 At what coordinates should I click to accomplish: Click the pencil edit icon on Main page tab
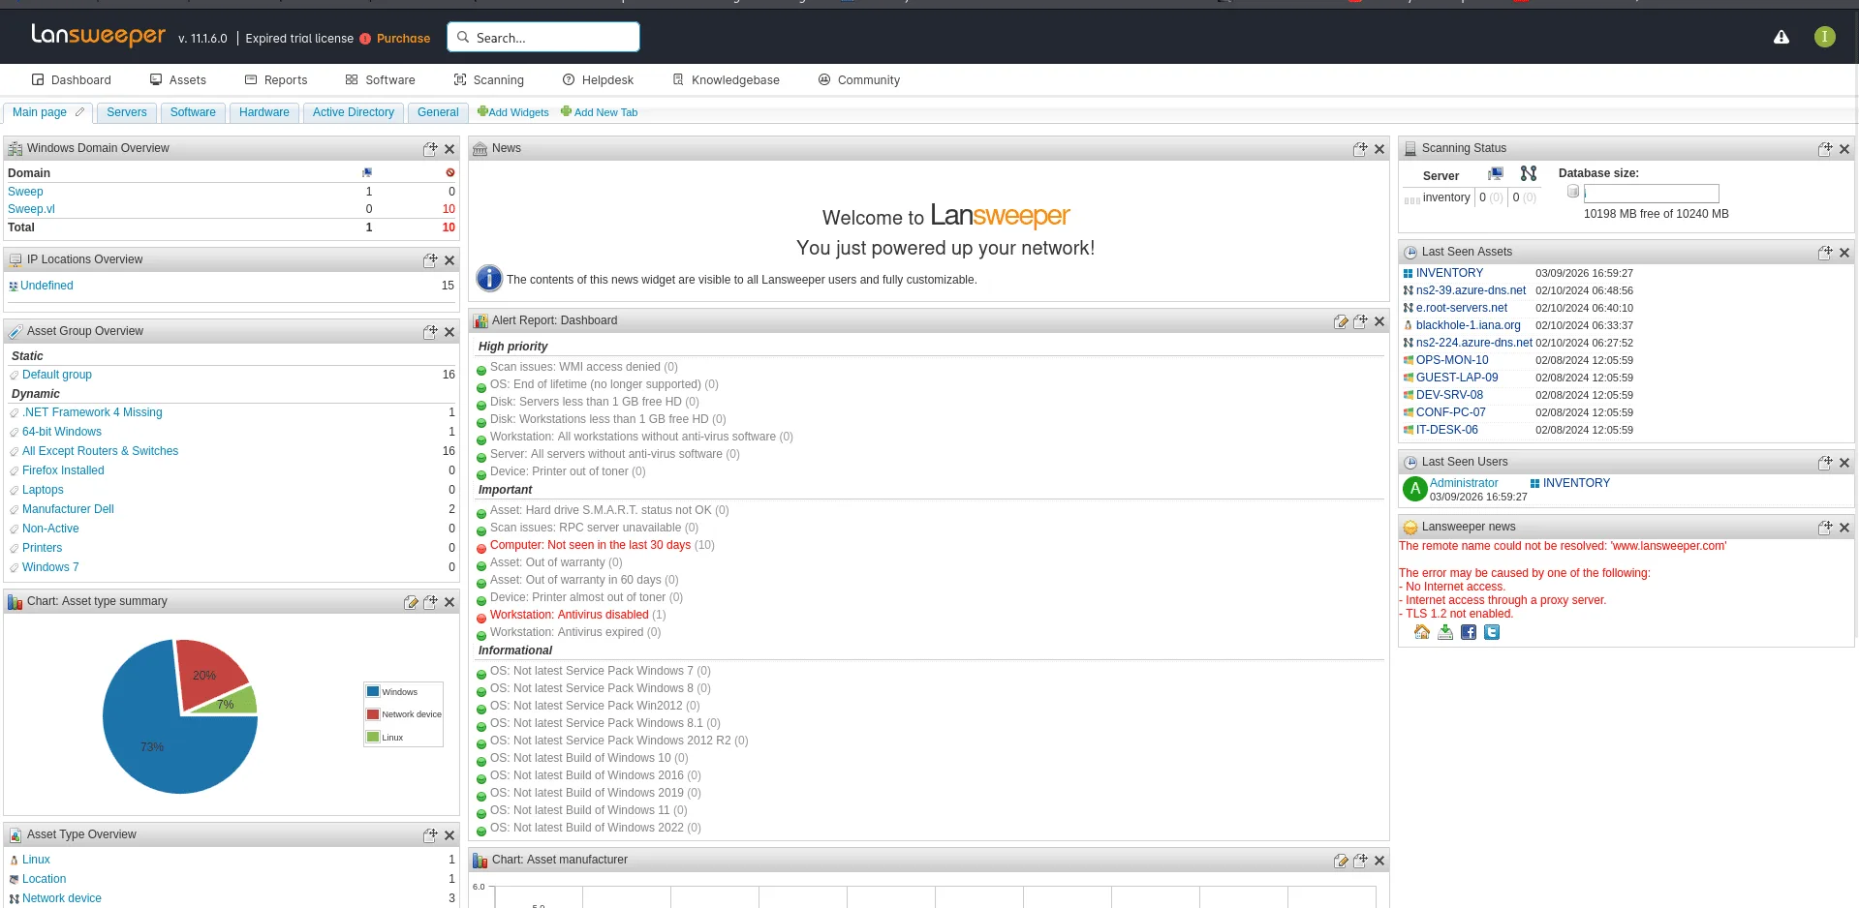click(80, 112)
